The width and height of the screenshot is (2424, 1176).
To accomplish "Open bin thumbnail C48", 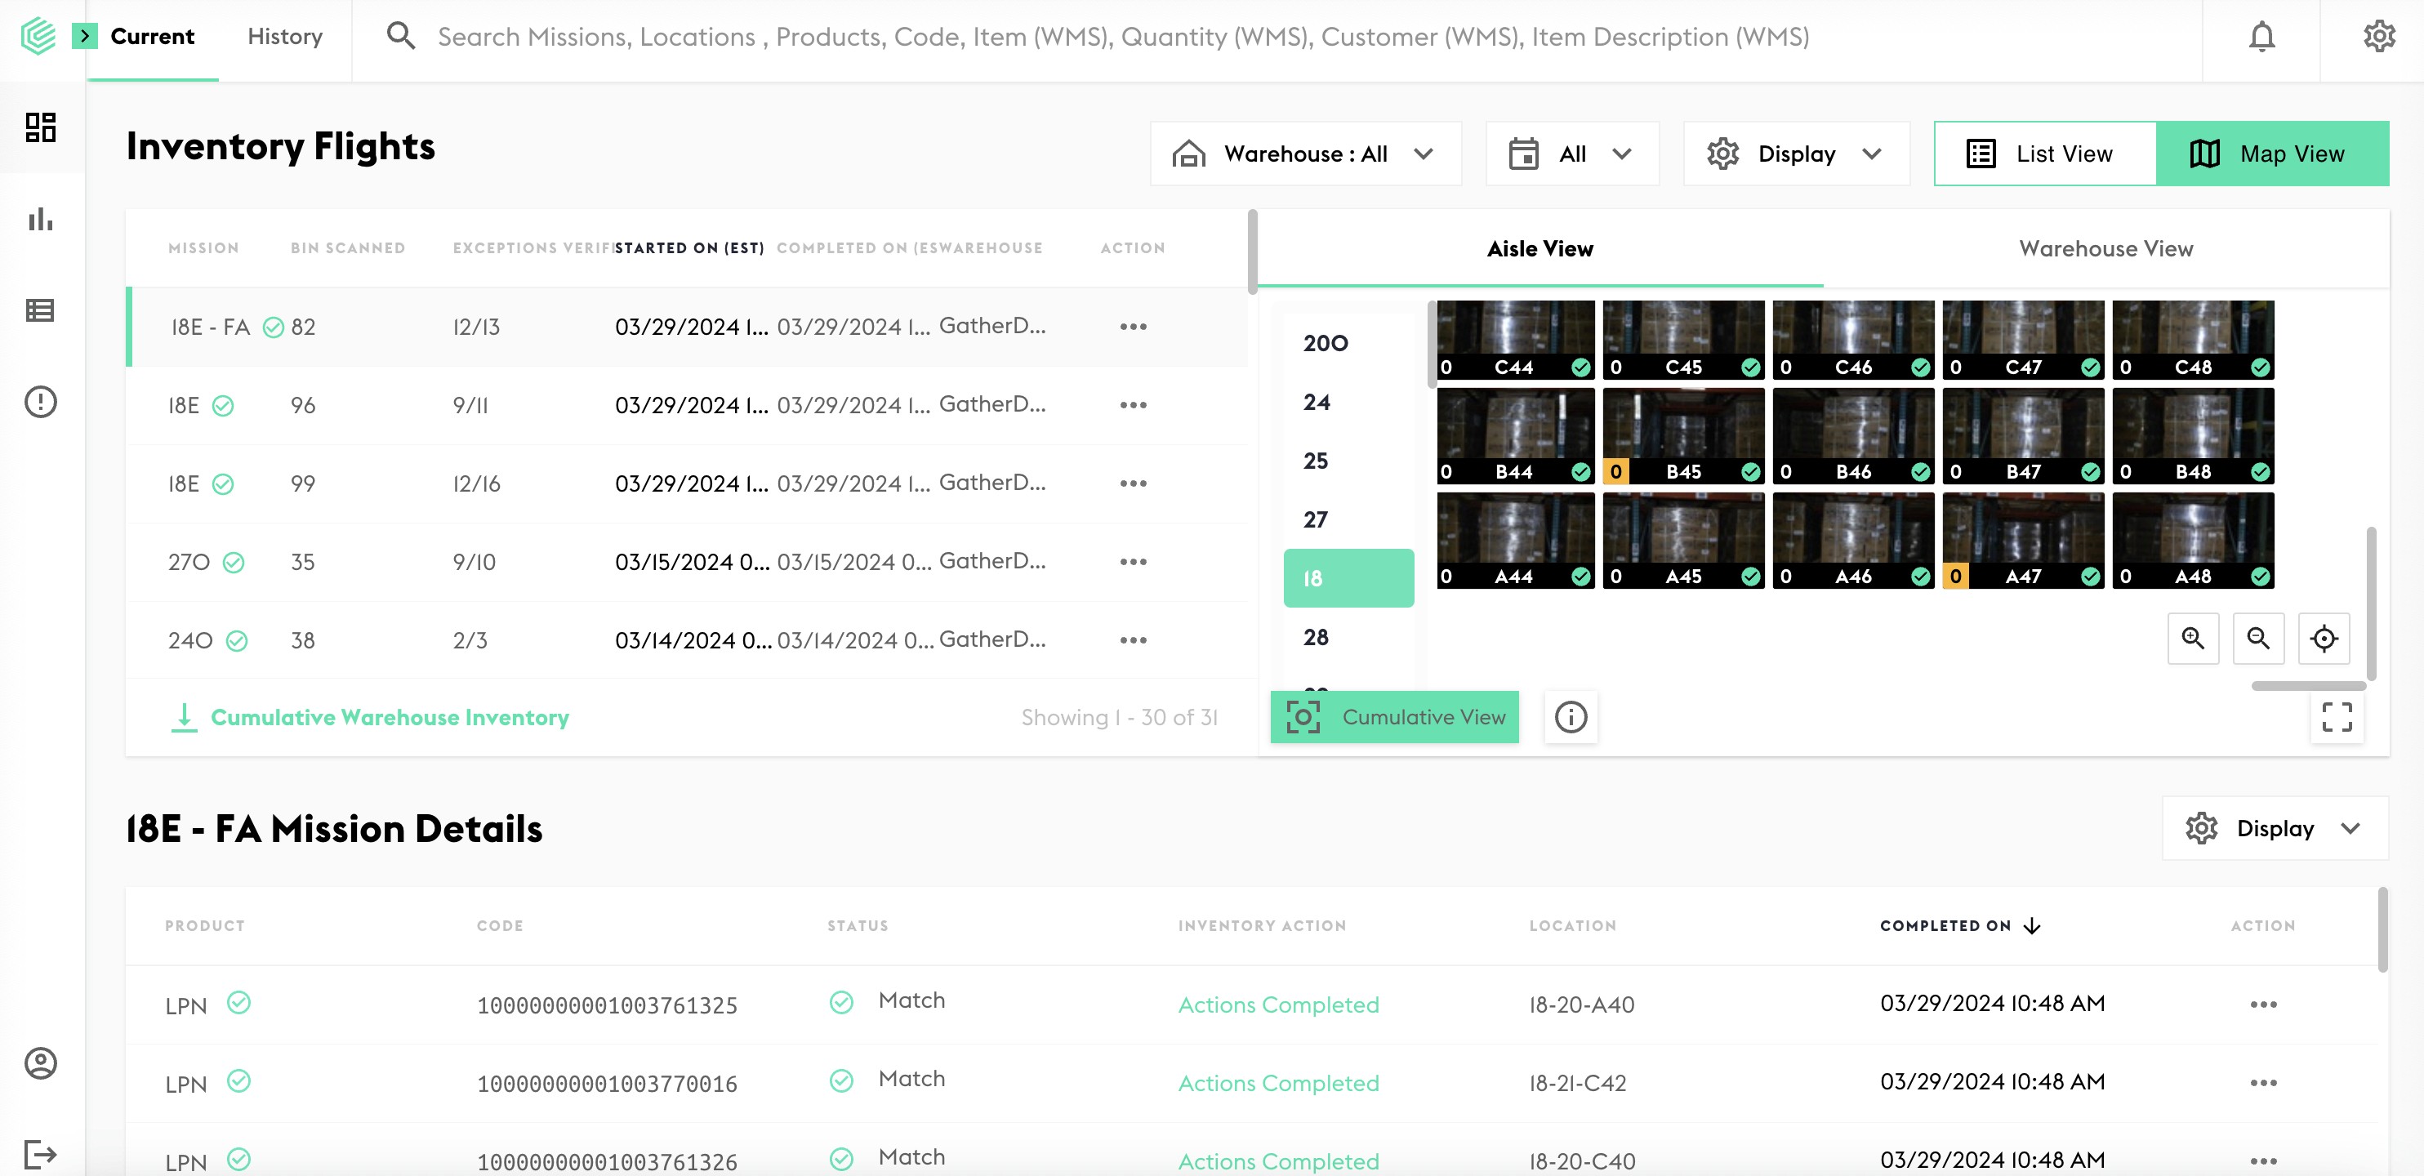I will coord(2194,340).
